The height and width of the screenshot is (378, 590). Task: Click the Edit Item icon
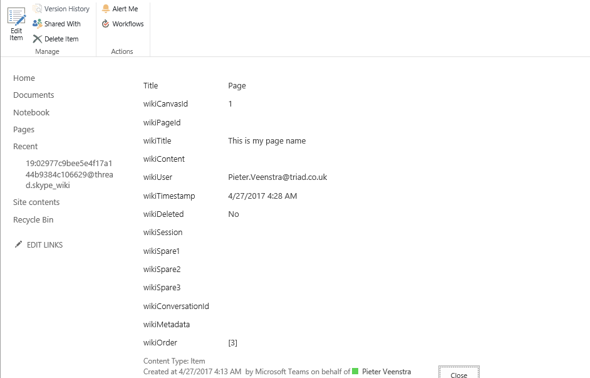tap(16, 17)
